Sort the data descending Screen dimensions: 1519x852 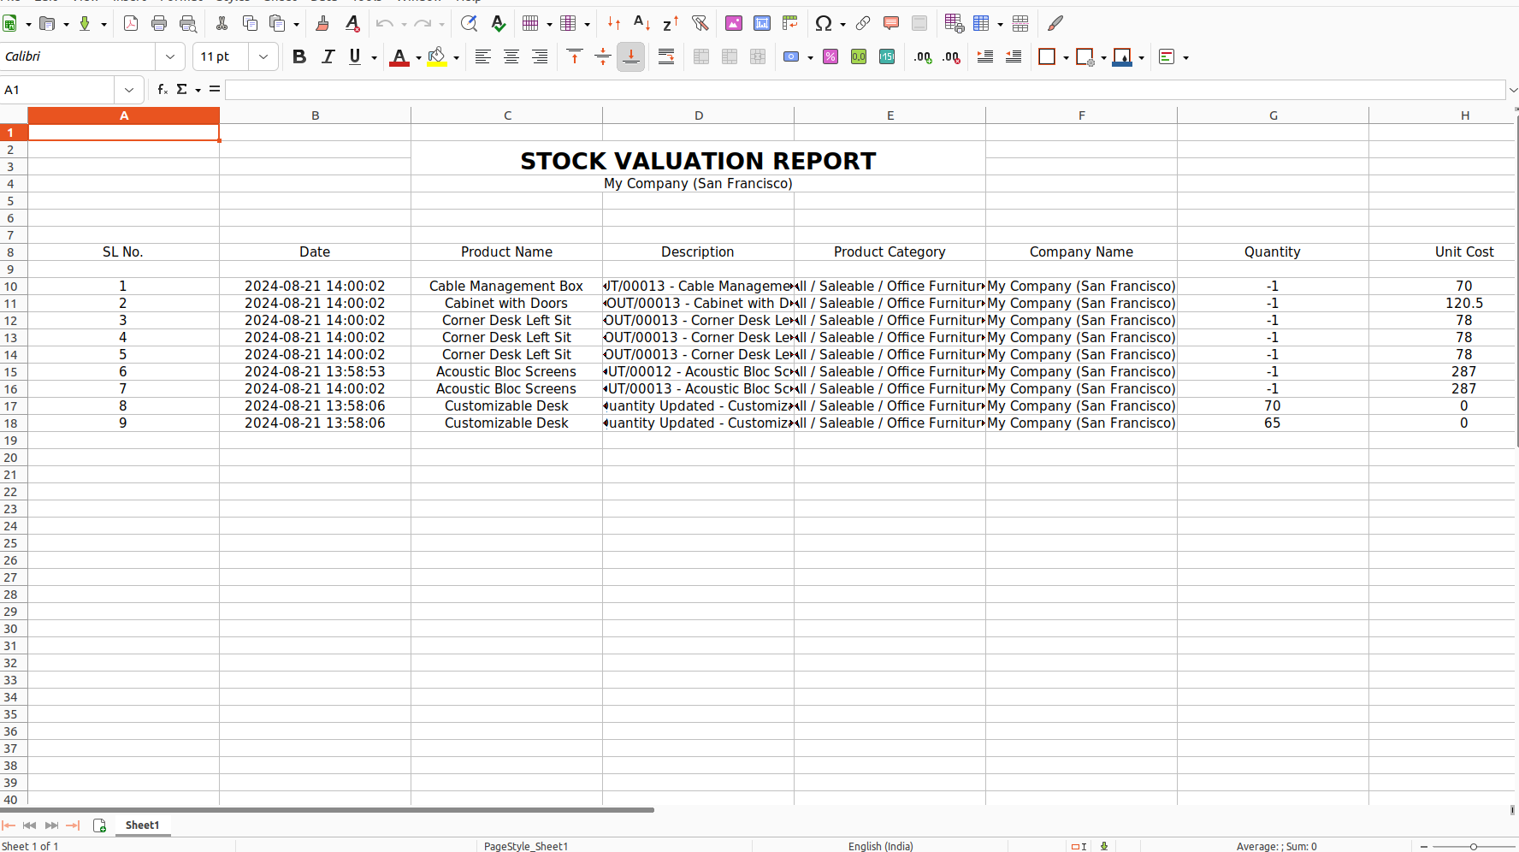(671, 23)
